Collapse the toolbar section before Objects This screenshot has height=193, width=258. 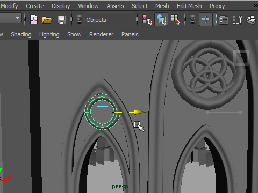coord(79,19)
